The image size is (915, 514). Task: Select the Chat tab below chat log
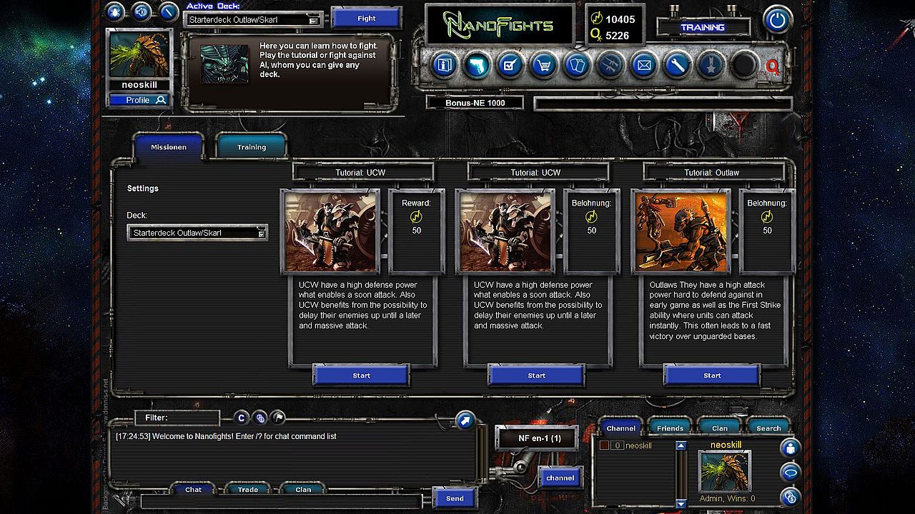click(194, 490)
